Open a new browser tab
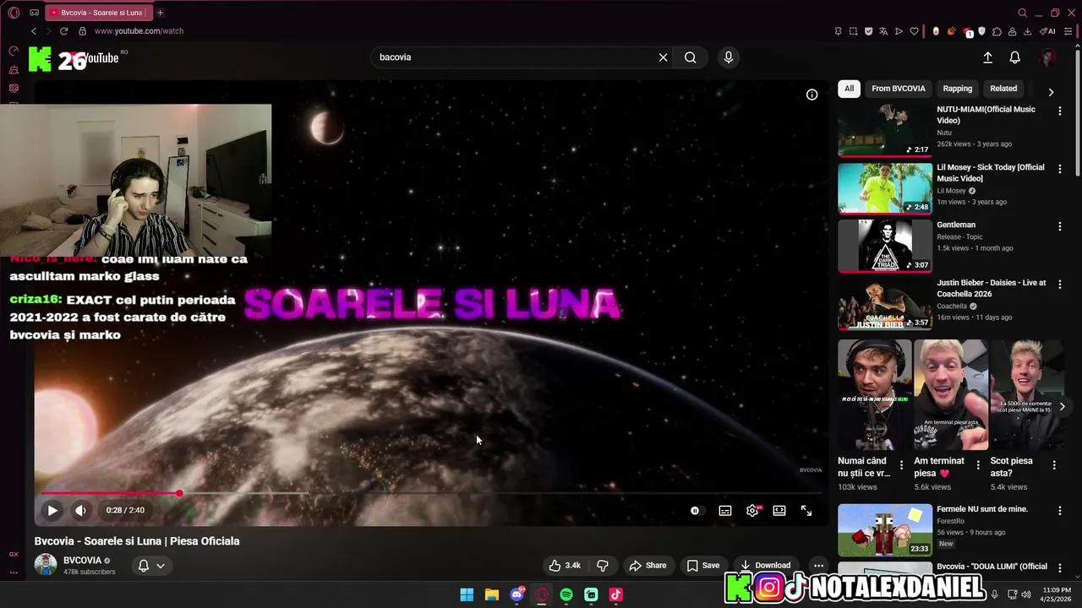This screenshot has height=608, width=1082. (x=160, y=13)
